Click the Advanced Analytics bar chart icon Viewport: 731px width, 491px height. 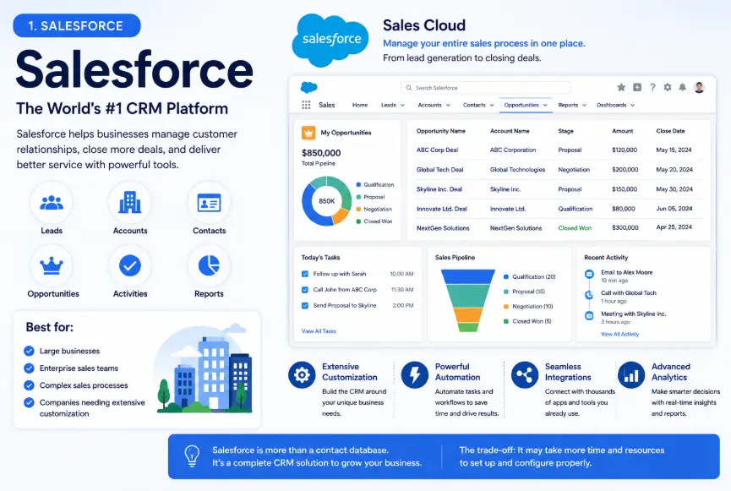[x=631, y=374]
